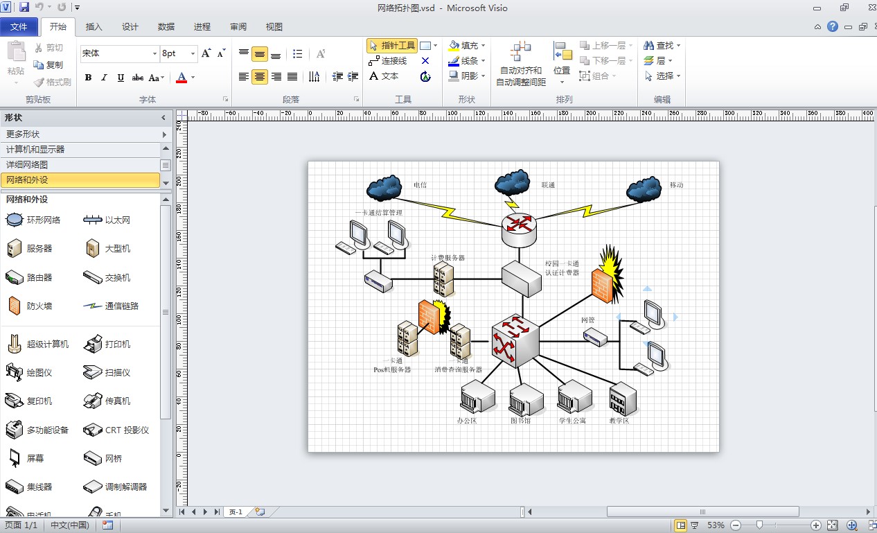
Task: Toggle italic formatting
Action: [x=103, y=77]
